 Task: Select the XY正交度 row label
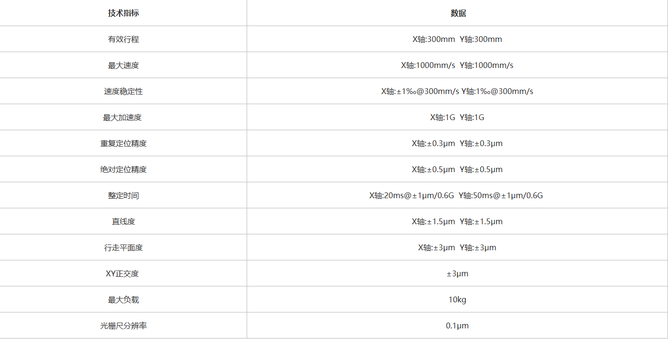pyautogui.click(x=122, y=273)
